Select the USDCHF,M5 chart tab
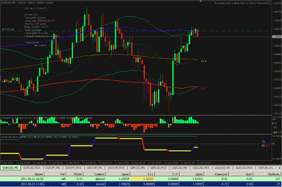The height and width of the screenshot is (187, 282). click(94, 168)
